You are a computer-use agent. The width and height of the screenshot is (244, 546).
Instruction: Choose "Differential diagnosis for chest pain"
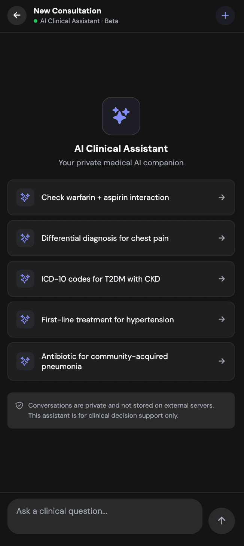[105, 238]
